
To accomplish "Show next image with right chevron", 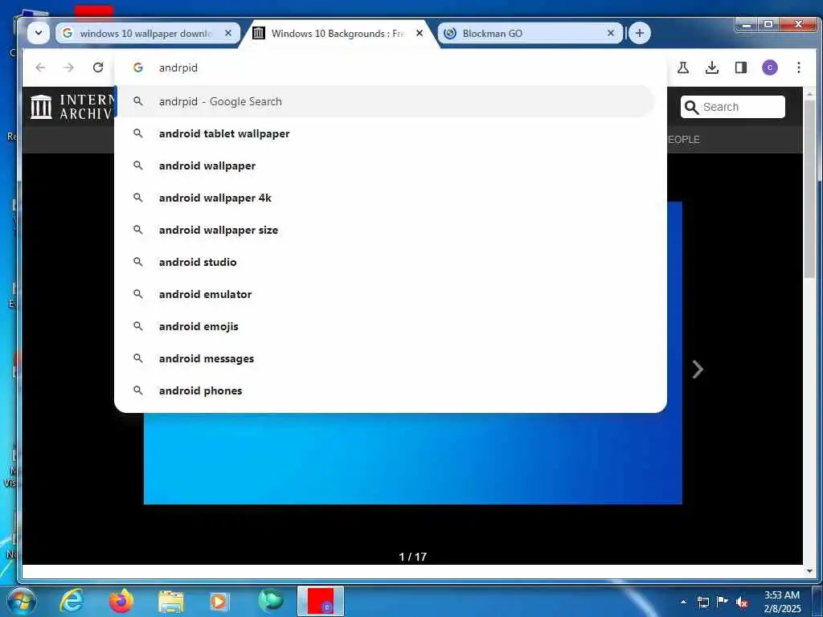I will pyautogui.click(x=698, y=370).
